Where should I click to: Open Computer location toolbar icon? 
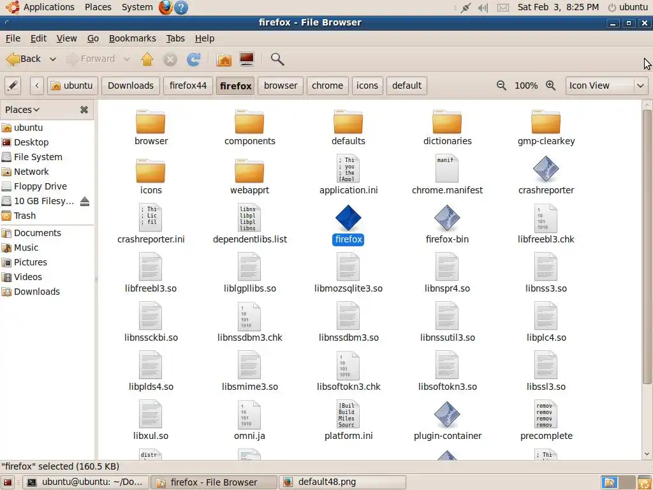(247, 59)
